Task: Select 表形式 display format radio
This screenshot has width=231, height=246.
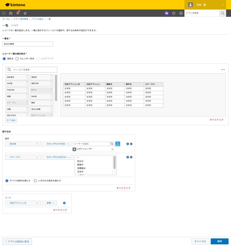Action: [4, 59]
